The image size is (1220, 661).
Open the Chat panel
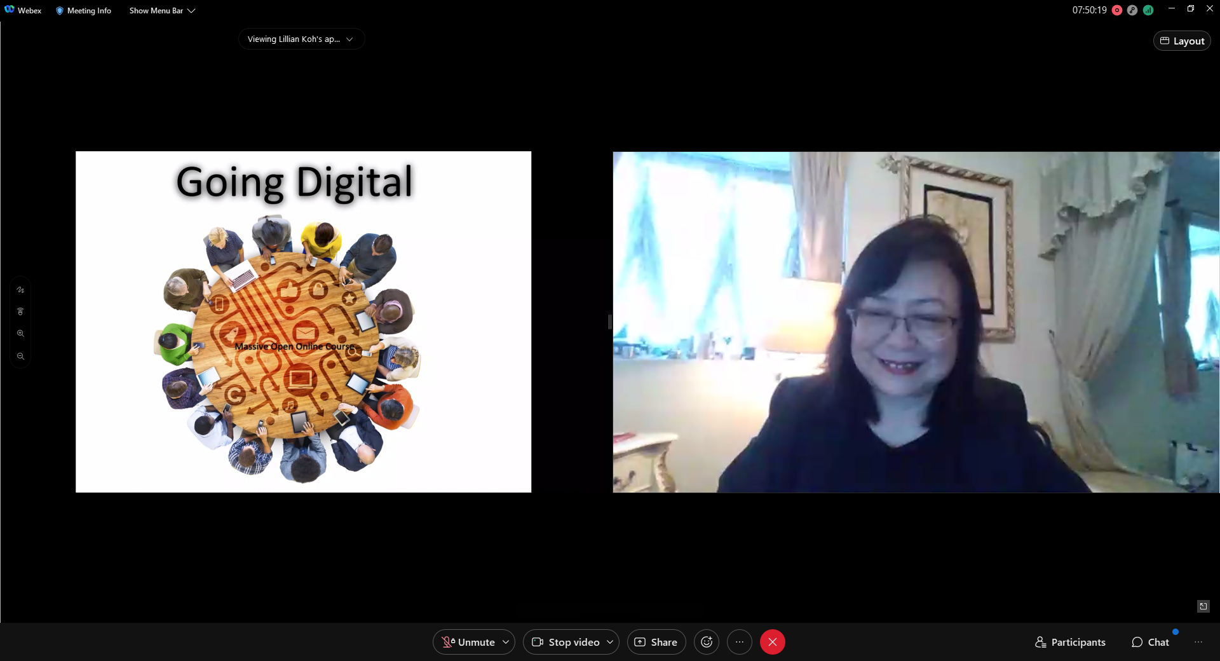coord(1151,642)
